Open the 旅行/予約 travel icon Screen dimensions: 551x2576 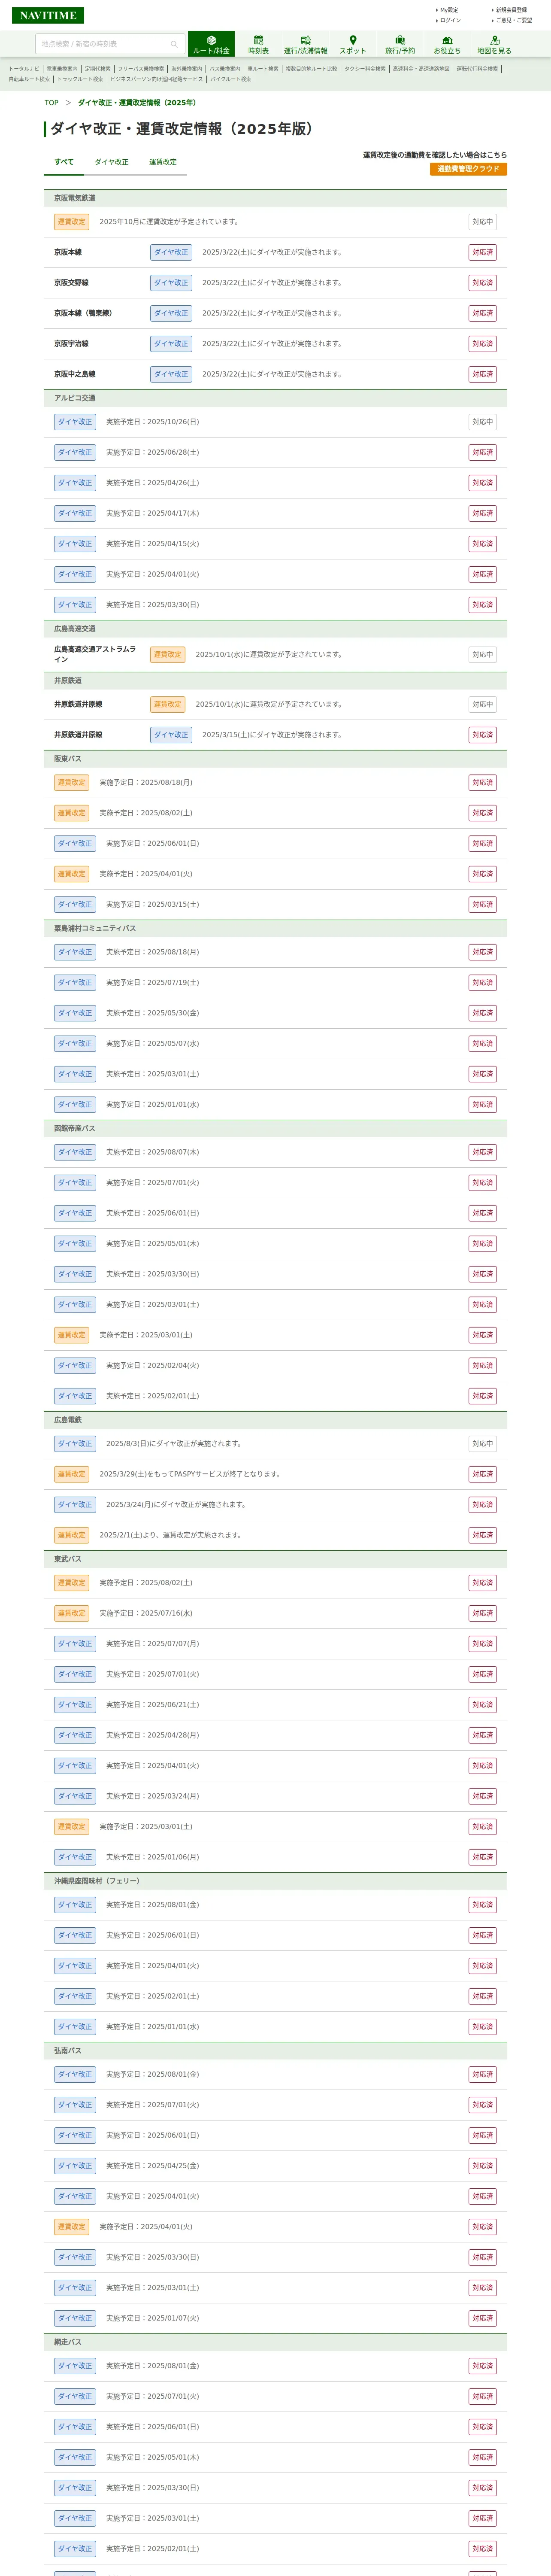tap(400, 44)
